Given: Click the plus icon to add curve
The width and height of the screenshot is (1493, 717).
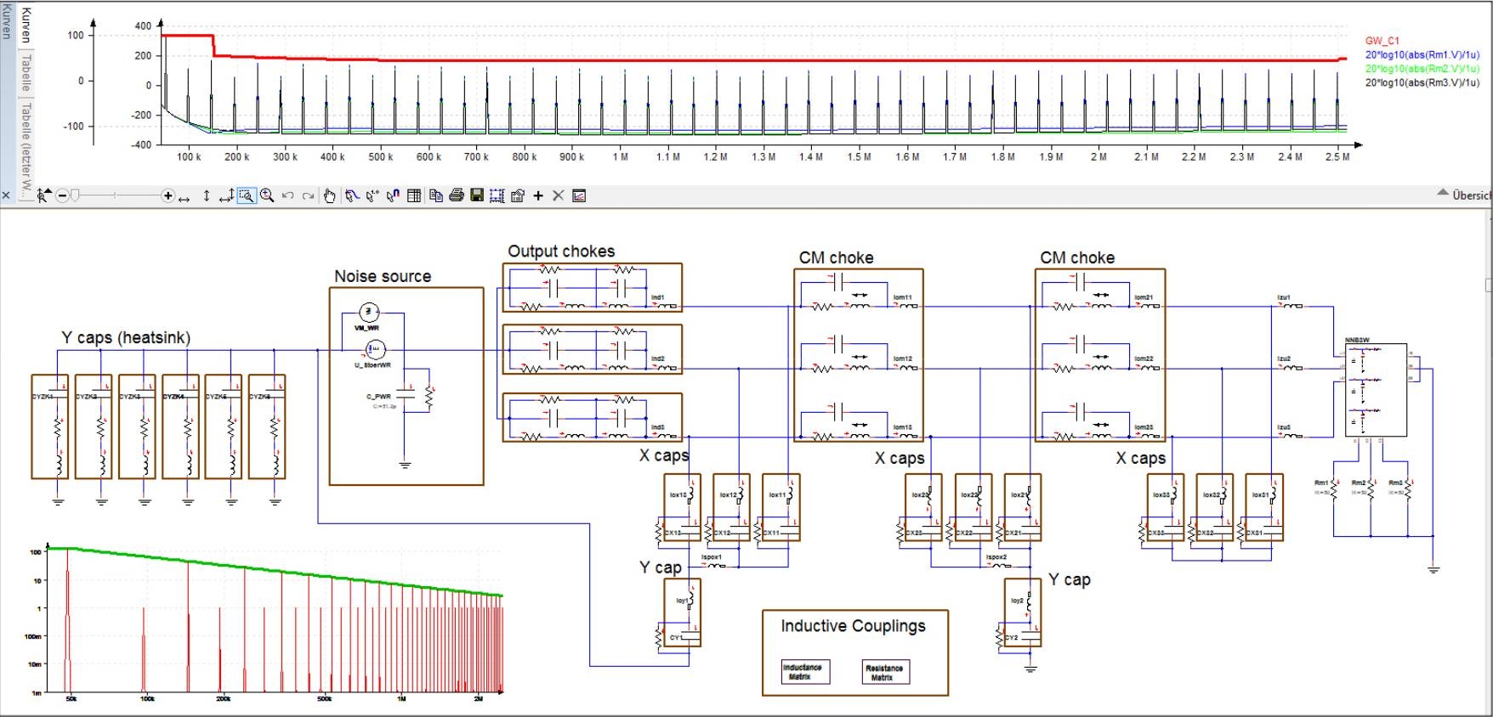Looking at the screenshot, I should (537, 196).
